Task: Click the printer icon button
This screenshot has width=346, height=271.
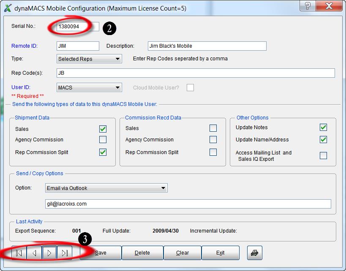Action: [255, 253]
